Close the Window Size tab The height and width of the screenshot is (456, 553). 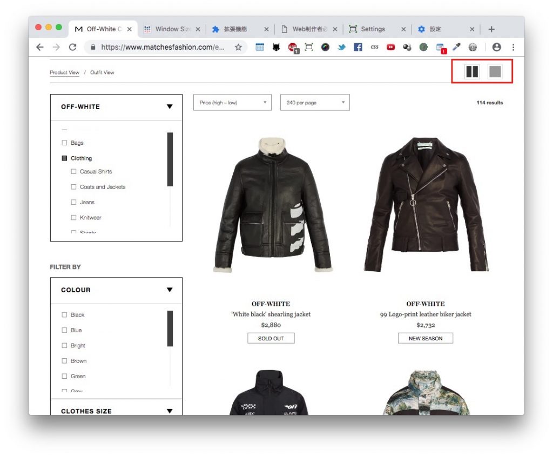coord(198,29)
